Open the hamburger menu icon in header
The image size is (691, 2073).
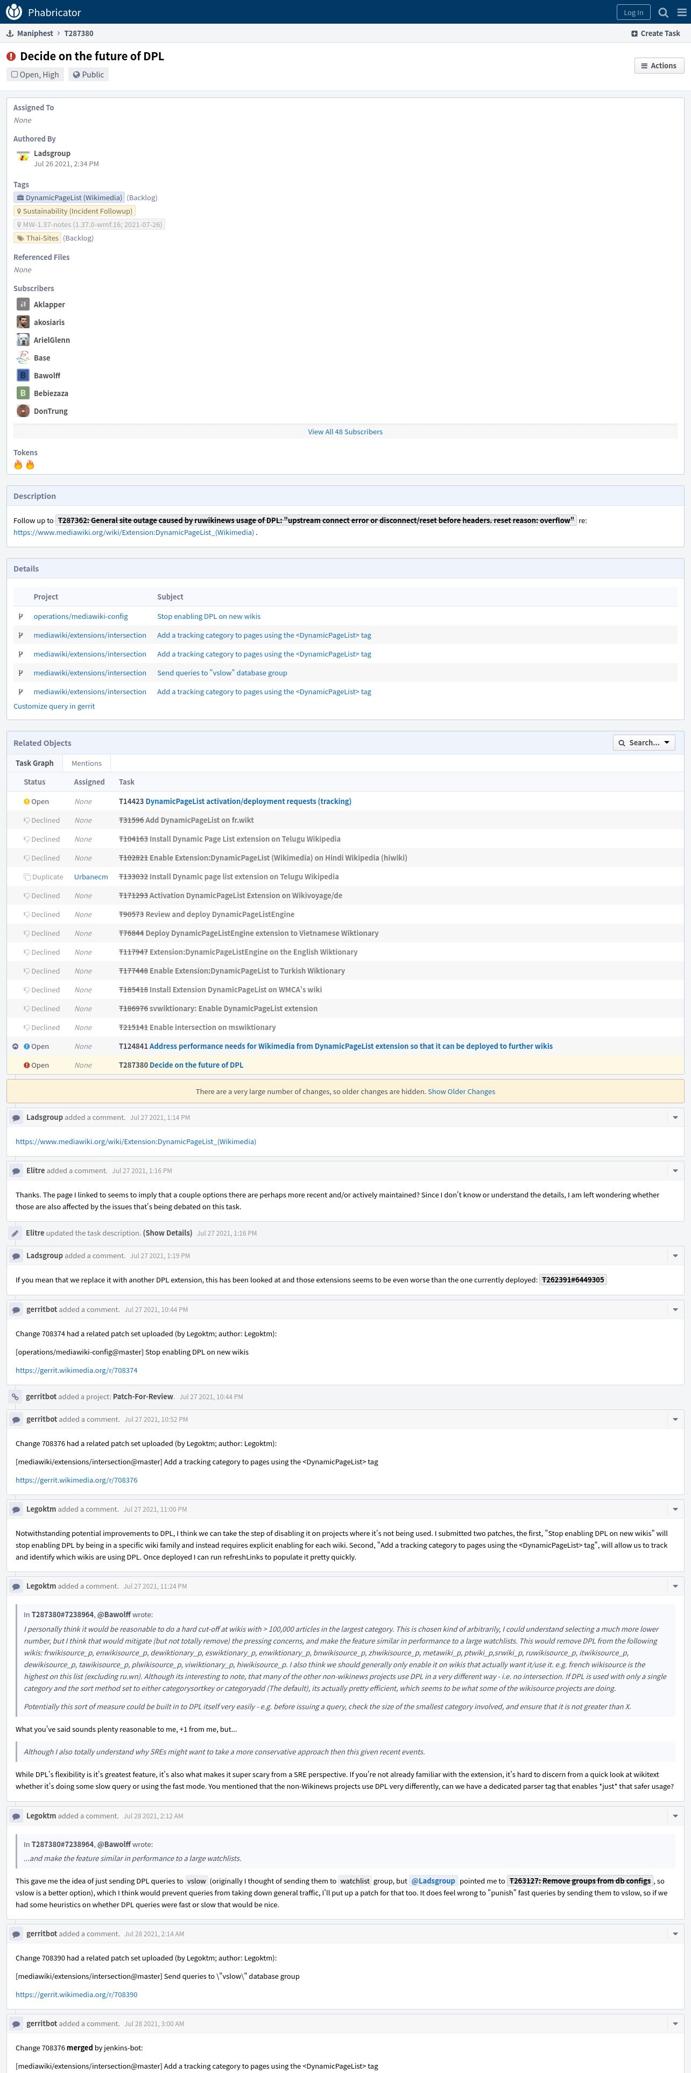[681, 12]
